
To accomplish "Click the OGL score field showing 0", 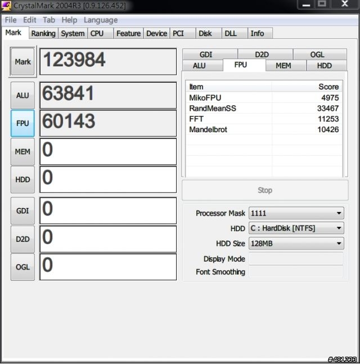I will [108, 267].
